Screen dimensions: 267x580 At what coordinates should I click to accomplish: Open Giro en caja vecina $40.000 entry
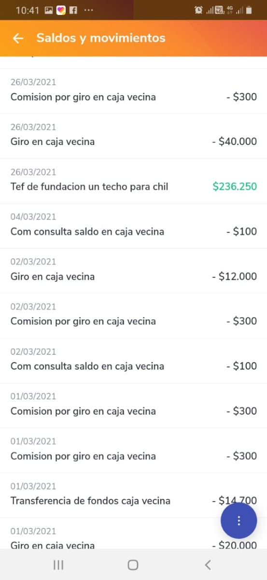[x=133, y=136]
